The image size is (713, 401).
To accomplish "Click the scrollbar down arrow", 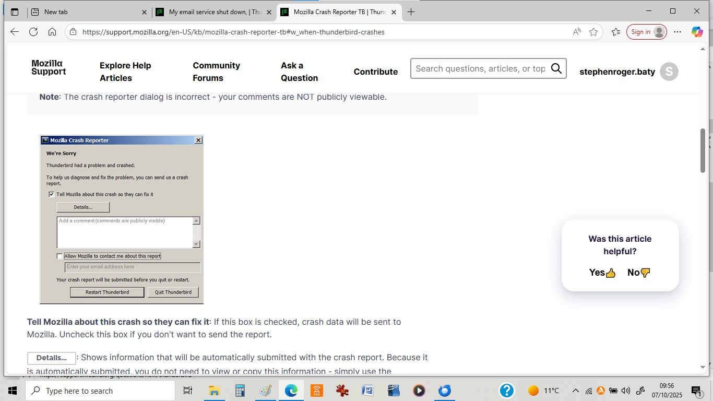I will (703, 368).
